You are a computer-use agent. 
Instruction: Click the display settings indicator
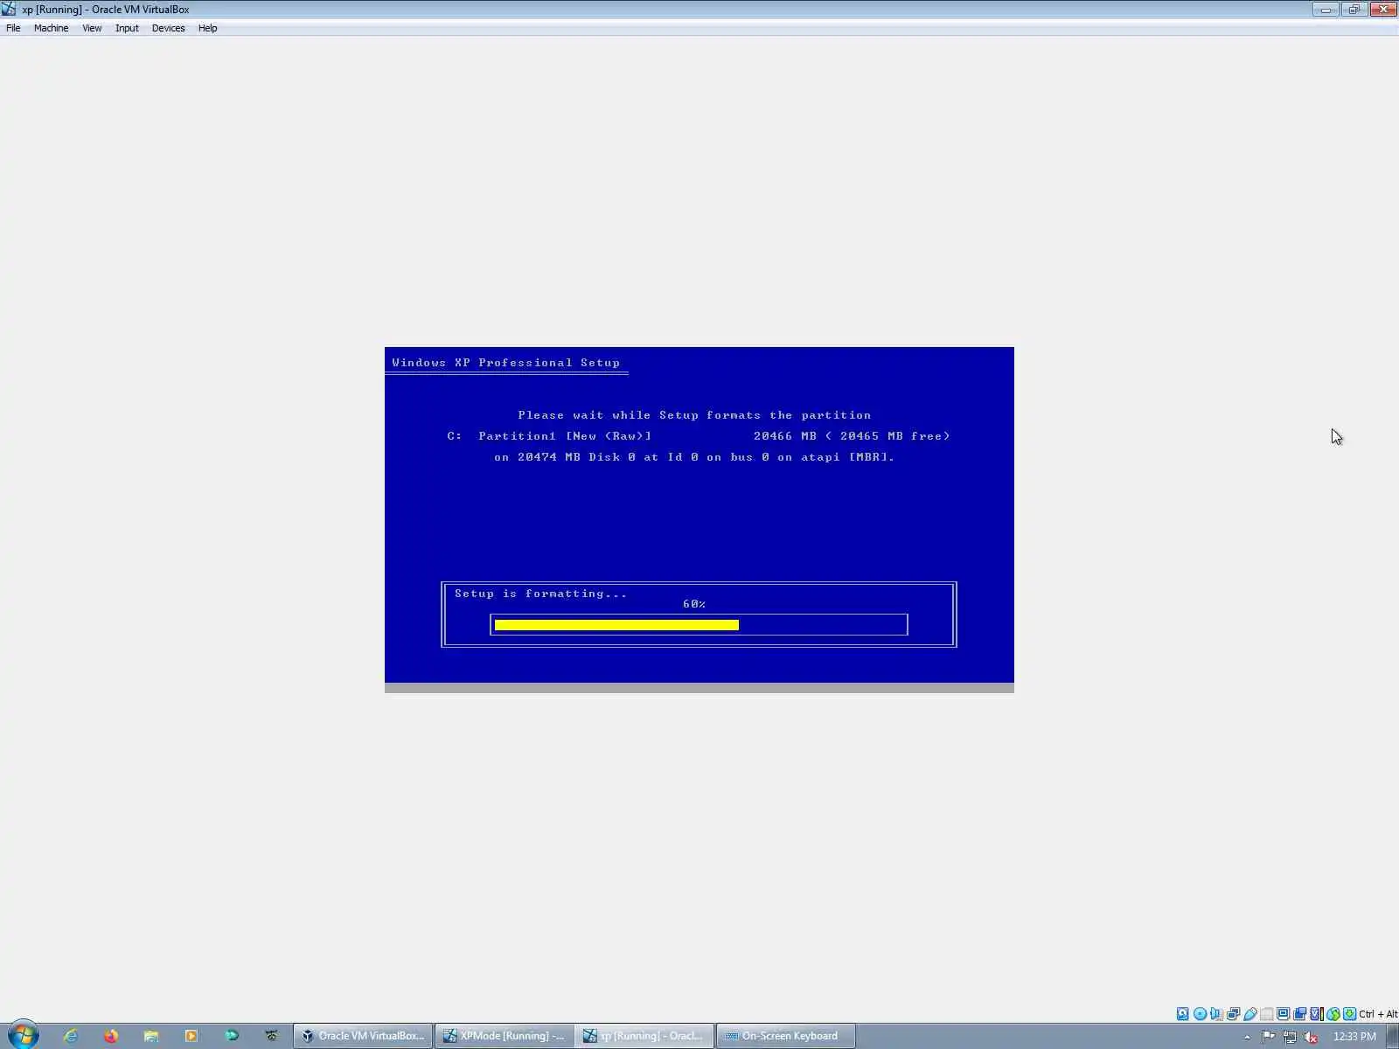click(1283, 1014)
